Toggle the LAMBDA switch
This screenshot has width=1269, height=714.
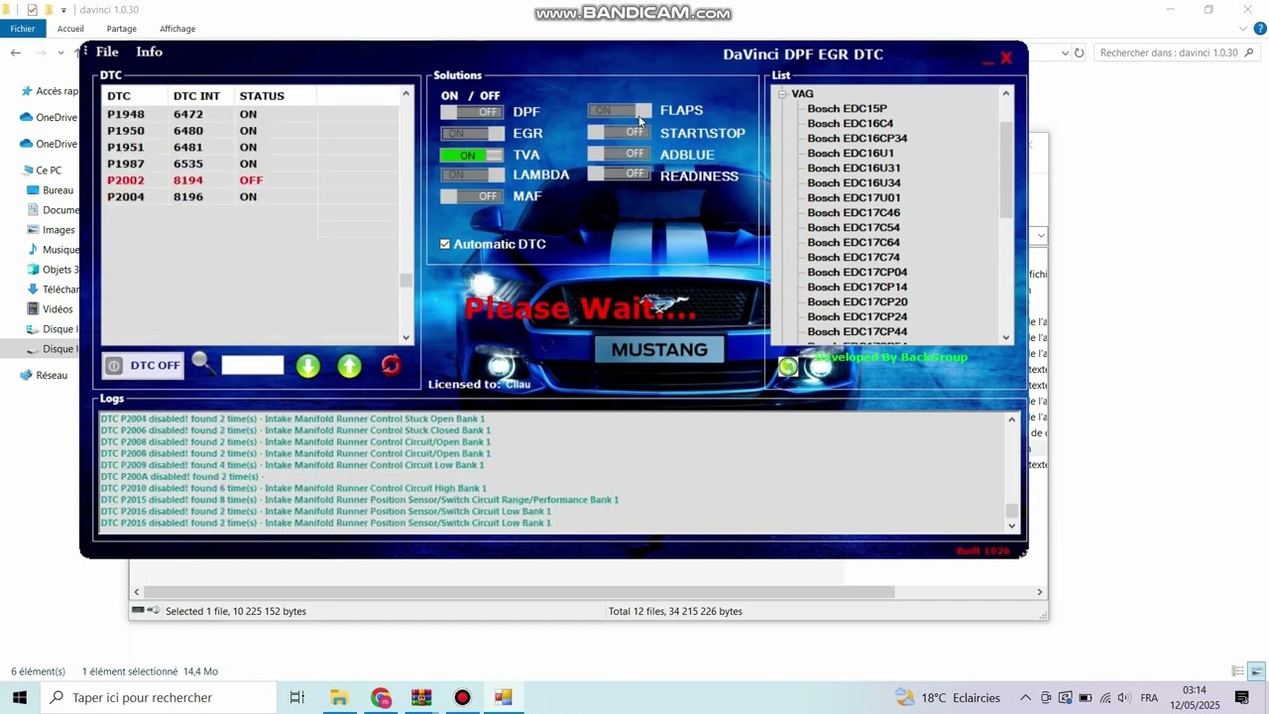[472, 175]
